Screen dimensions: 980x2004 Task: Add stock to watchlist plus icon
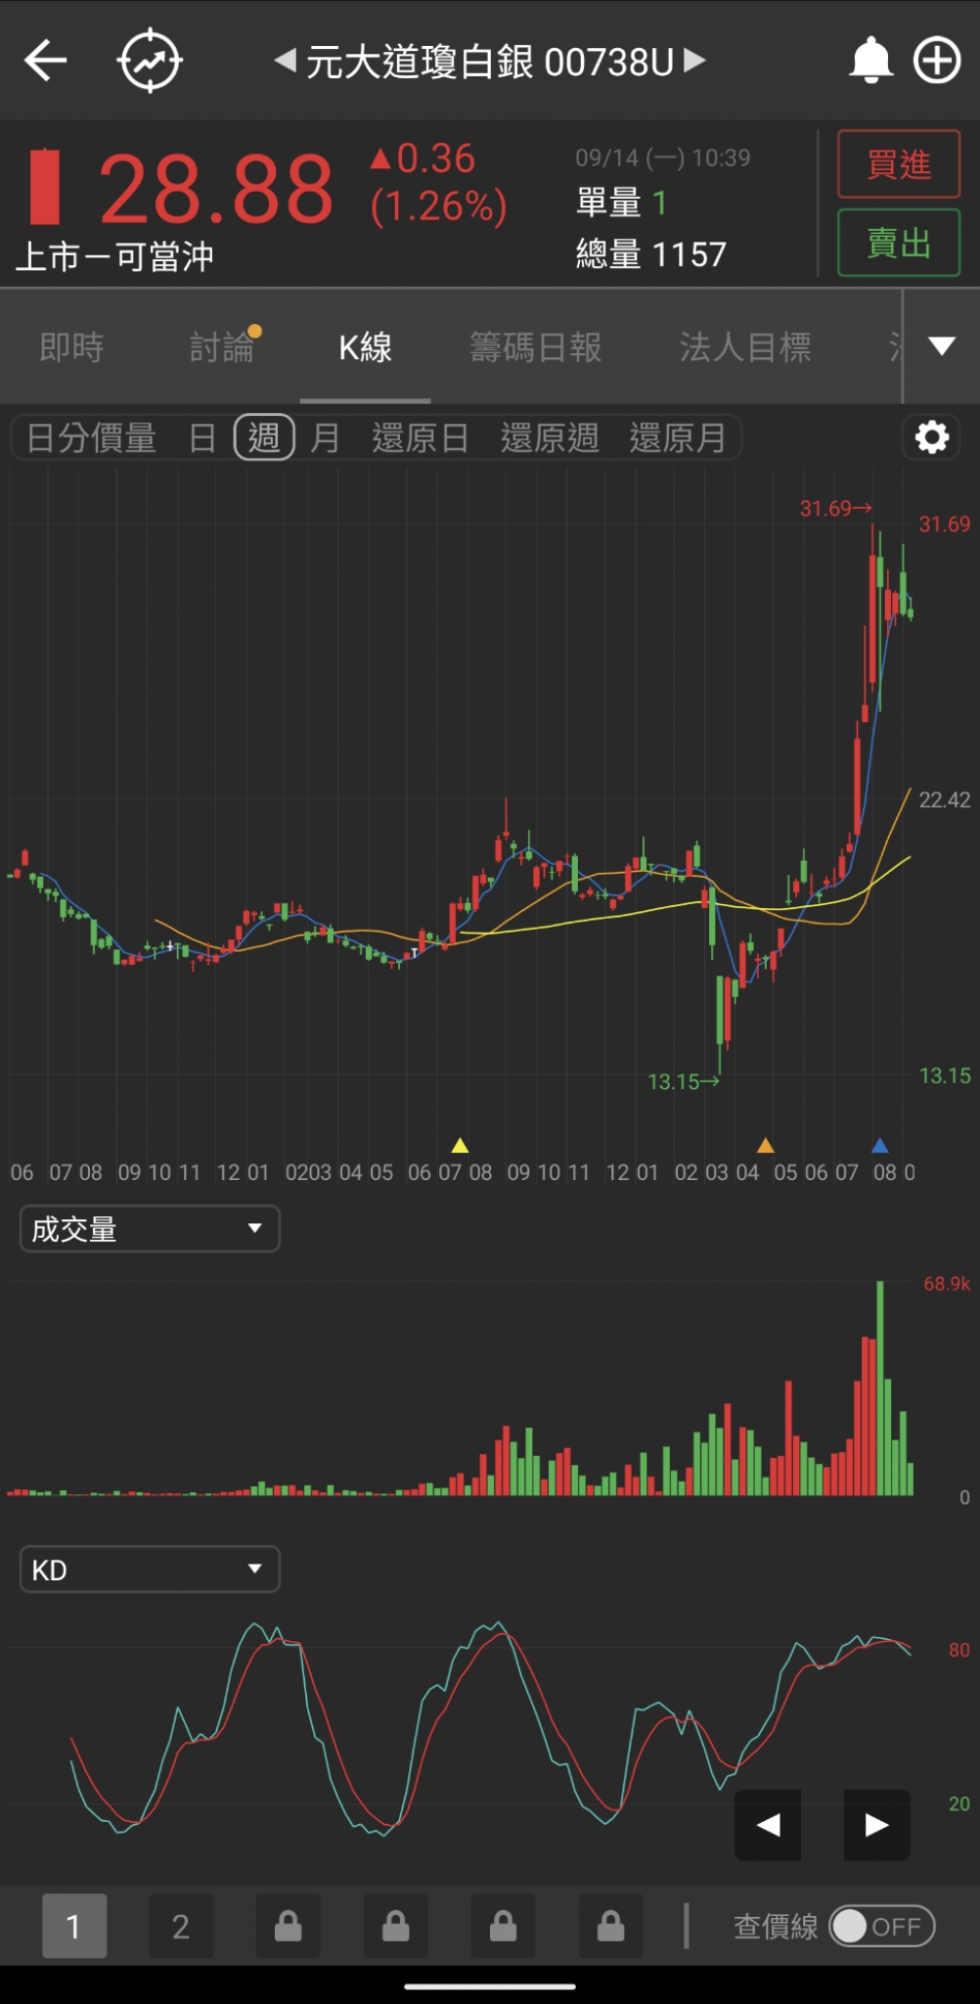(936, 61)
